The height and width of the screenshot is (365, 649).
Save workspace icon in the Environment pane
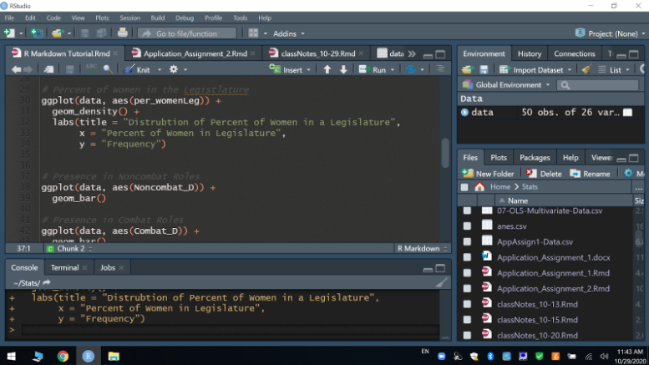tap(484, 69)
